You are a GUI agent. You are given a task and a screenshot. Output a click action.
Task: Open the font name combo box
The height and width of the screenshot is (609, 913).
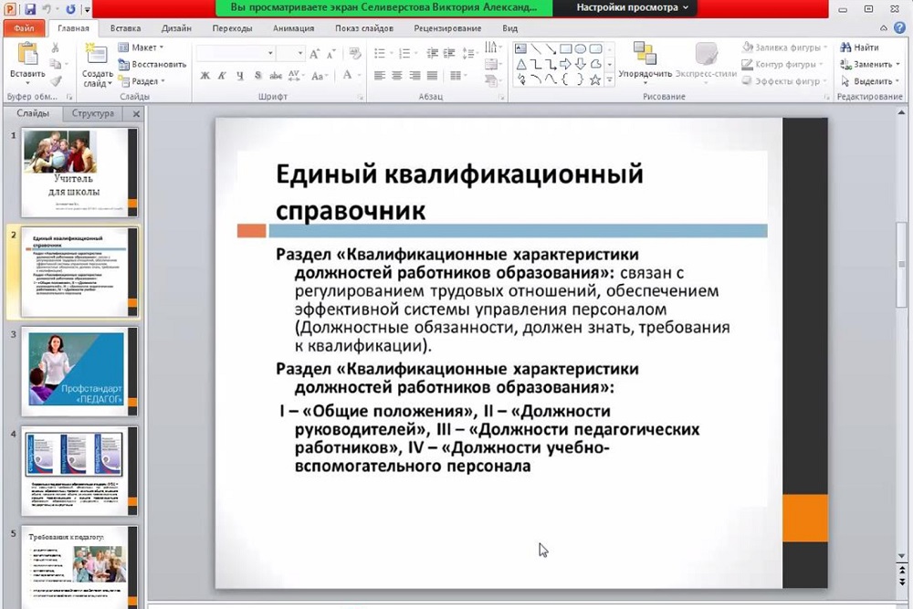click(x=235, y=54)
